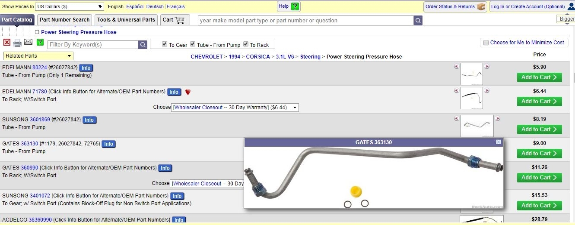Switch language to Français
This screenshot has height=225, width=575.
[x=176, y=6]
